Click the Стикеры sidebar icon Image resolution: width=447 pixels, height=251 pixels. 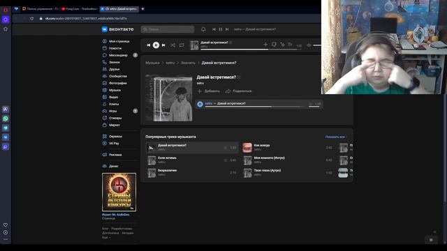tap(105, 118)
